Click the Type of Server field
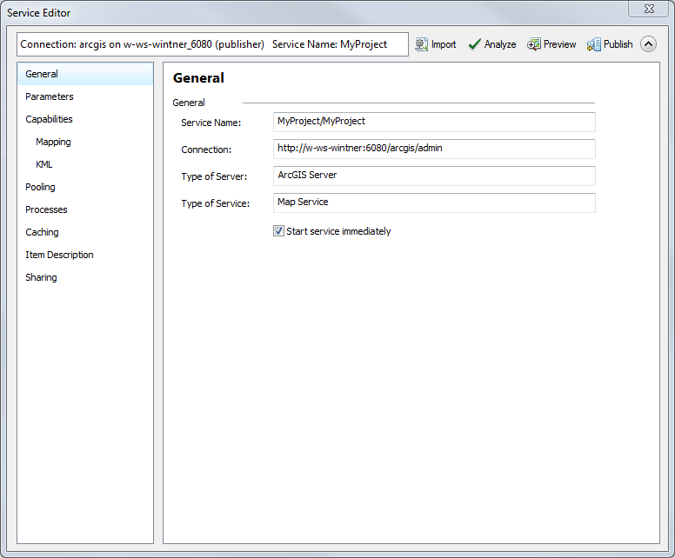 point(434,176)
